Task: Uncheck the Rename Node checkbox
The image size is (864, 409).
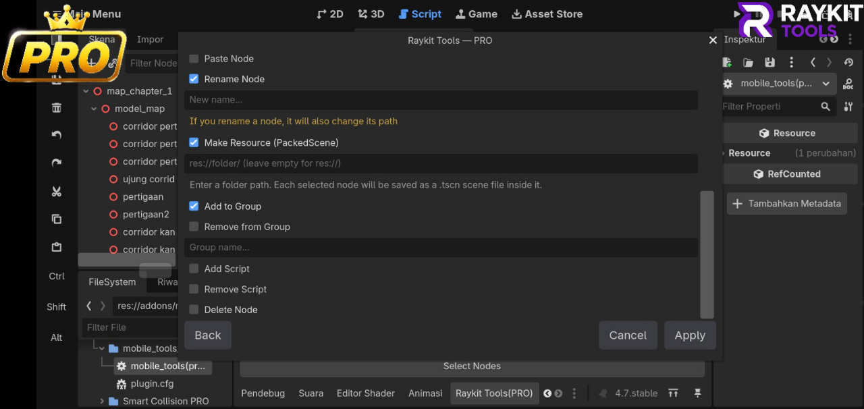Action: [194, 79]
